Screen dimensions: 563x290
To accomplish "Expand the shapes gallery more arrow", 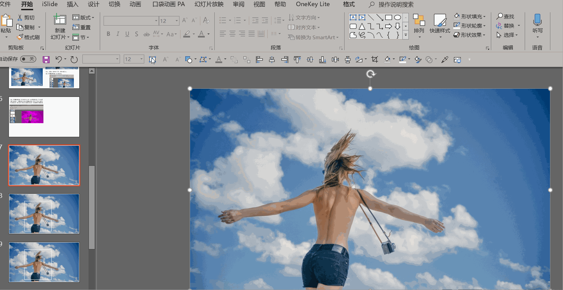I will point(406,35).
